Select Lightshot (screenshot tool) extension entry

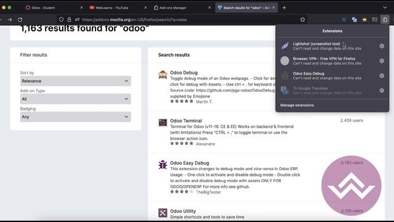click(327, 46)
